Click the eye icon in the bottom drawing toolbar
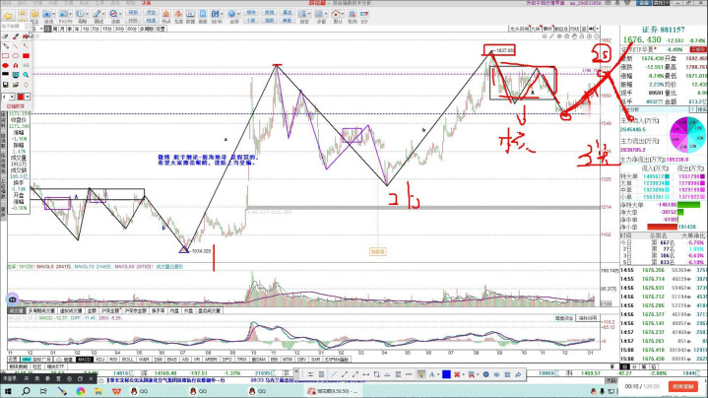 pos(496,374)
